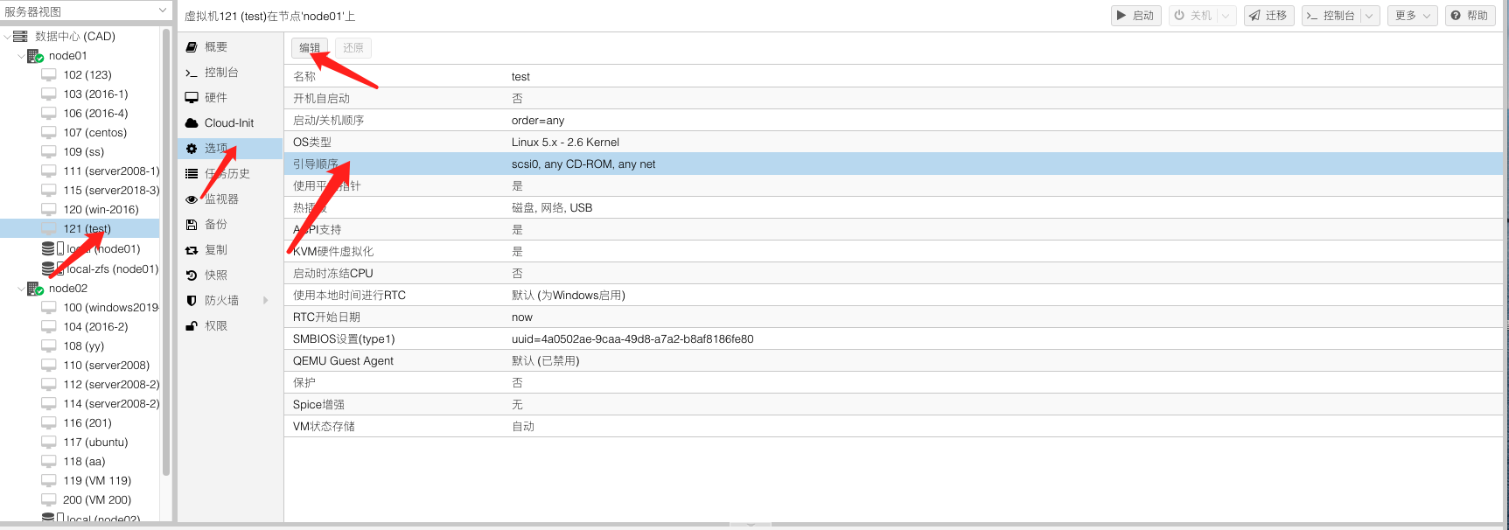The width and height of the screenshot is (1509, 530).
Task: Open the 更多 more dropdown
Action: 1413,16
